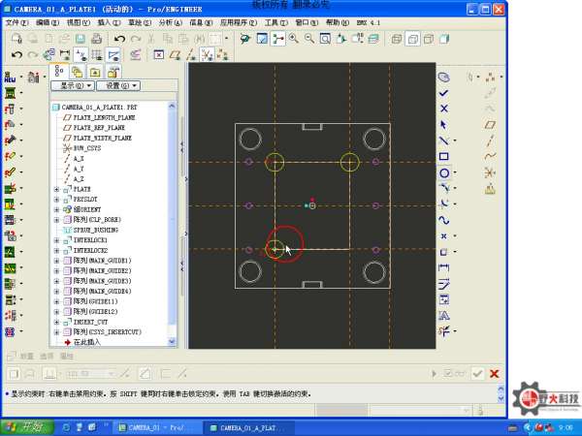Image resolution: width=582 pixels, height=436 pixels.
Task: Select the Rectangle sketch tool
Action: click(443, 156)
